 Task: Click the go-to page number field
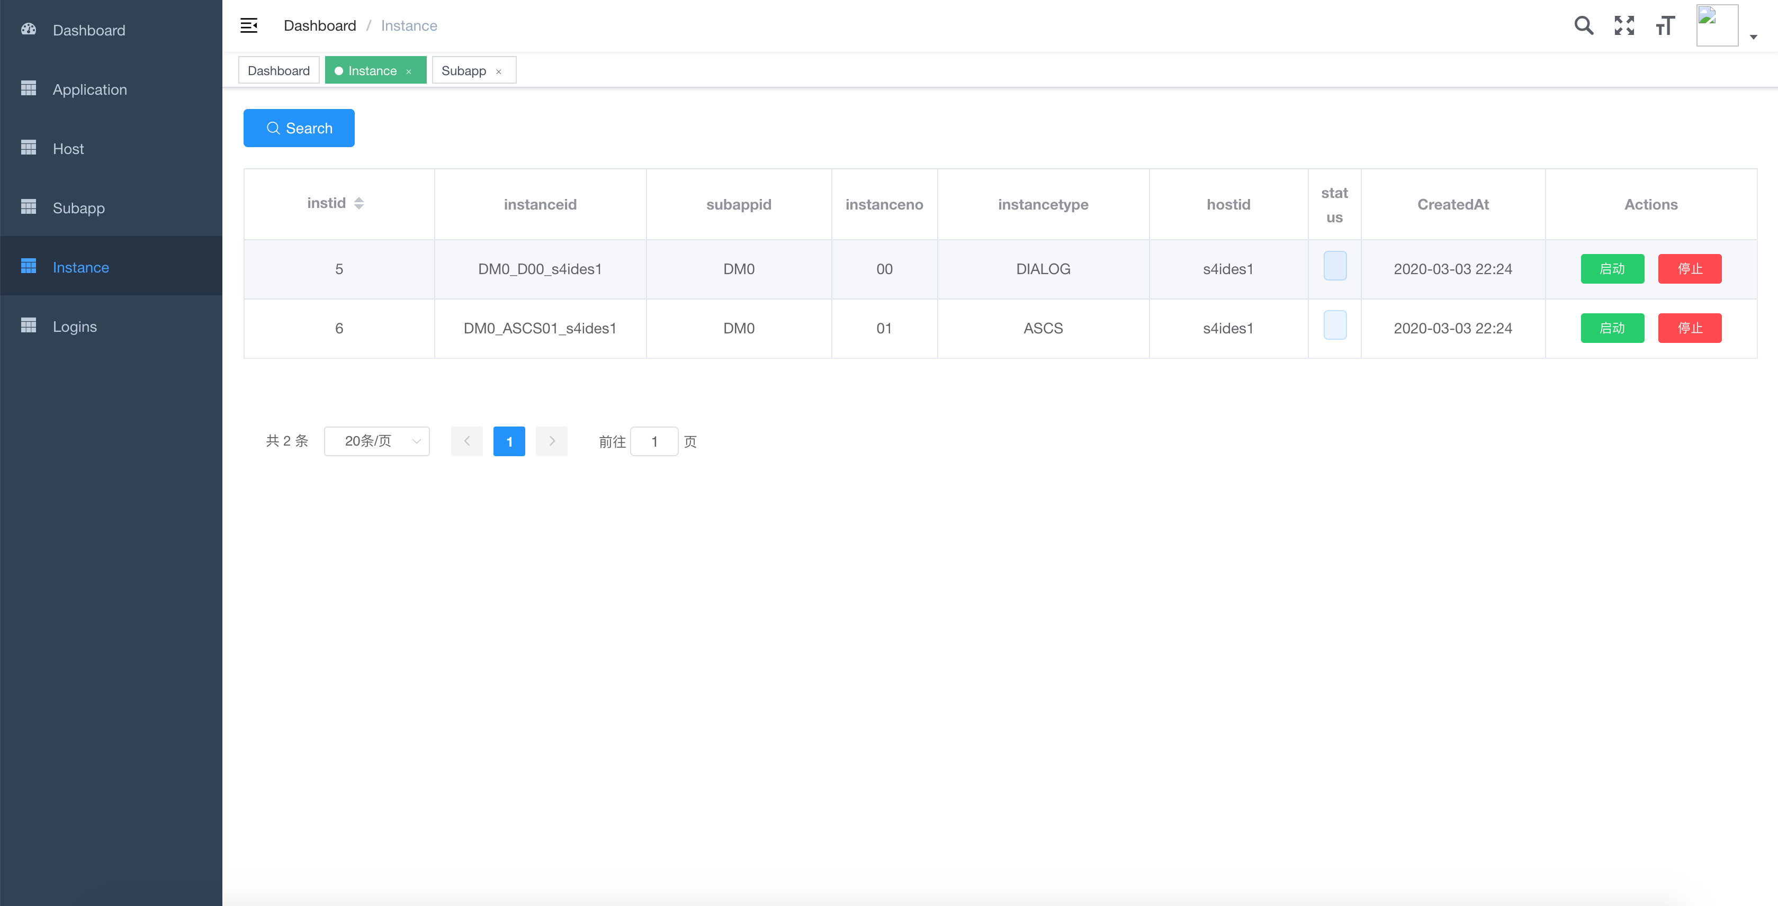tap(653, 441)
